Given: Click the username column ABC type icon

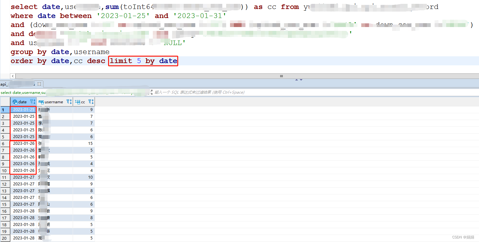Looking at the screenshot, I should 41,102.
